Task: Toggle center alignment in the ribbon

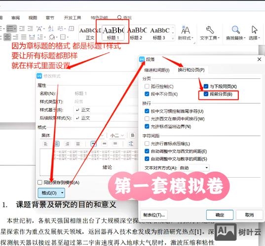Action: pyautogui.click(x=7, y=37)
